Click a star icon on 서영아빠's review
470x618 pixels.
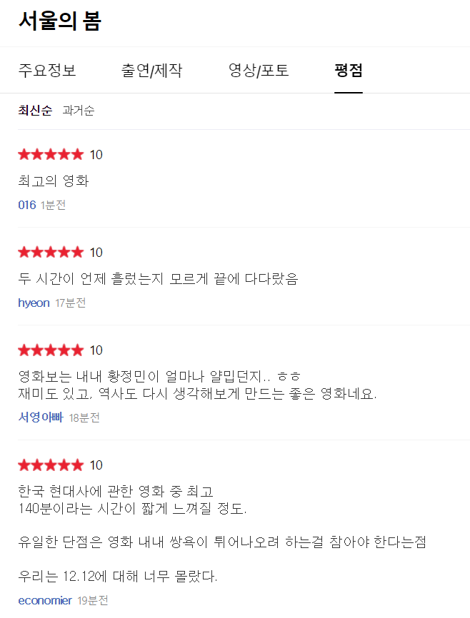pos(50,350)
